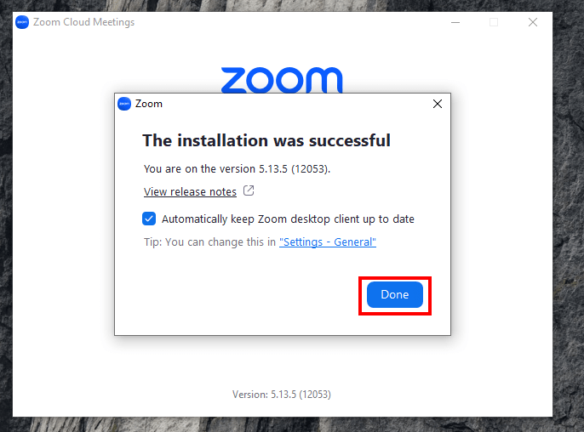Click the "The installation was successful" heading

pyautogui.click(x=266, y=140)
